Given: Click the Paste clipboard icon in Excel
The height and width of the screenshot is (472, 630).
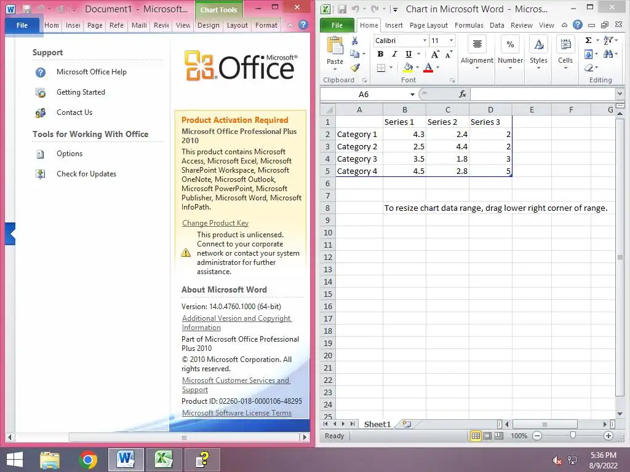Looking at the screenshot, I should coord(335,45).
